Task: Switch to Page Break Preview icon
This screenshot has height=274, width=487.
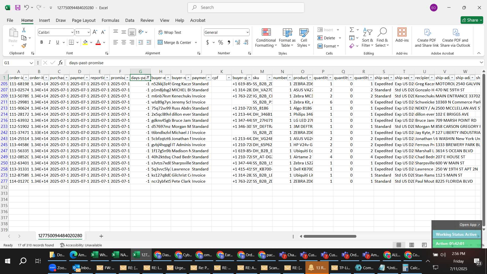Action: (424, 245)
